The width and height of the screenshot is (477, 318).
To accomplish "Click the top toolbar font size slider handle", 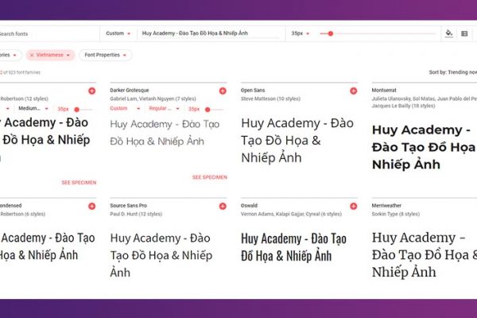I will tap(331, 33).
